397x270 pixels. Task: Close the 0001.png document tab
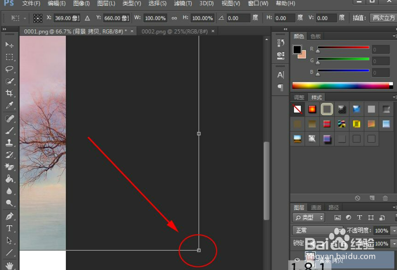132,31
